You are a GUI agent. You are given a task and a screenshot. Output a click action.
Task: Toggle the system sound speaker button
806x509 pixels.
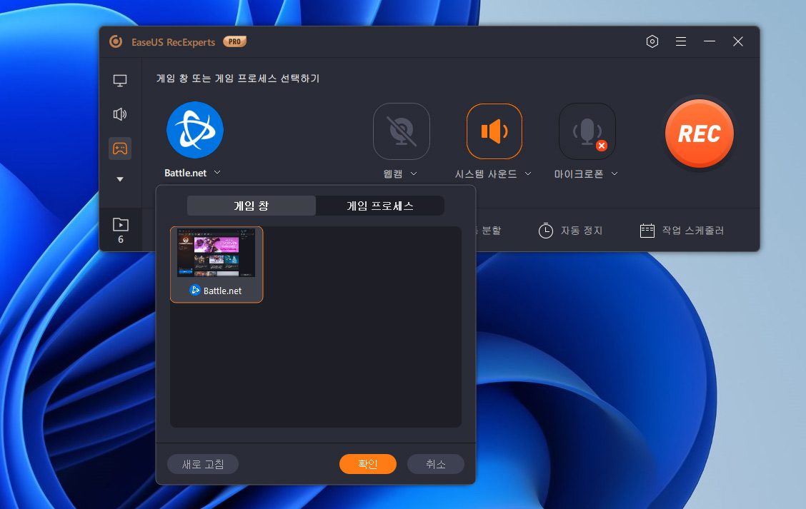494,131
